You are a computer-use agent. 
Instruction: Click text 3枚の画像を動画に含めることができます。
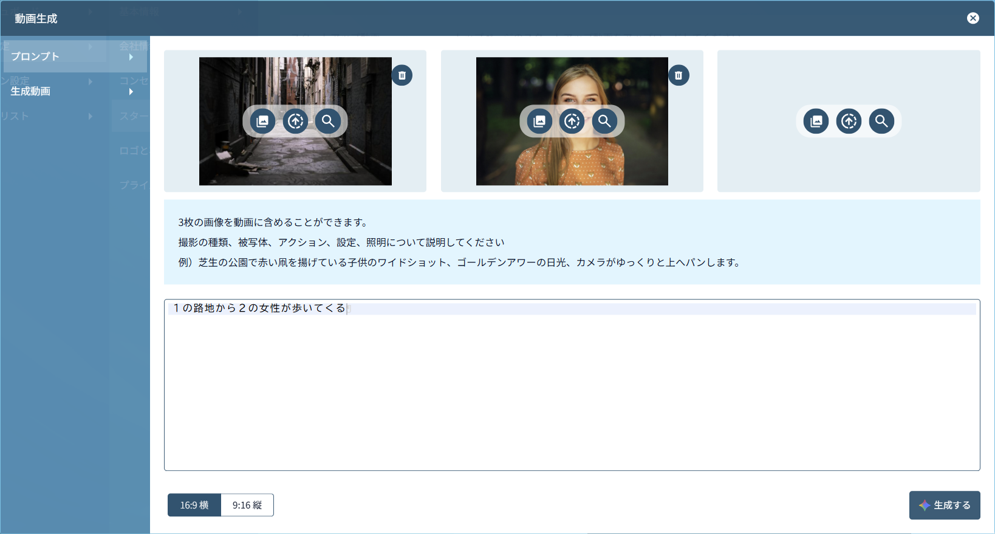(273, 222)
